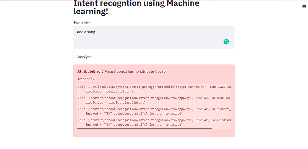Click the "exec(code, module.__dict__)" code line

click(x=109, y=92)
